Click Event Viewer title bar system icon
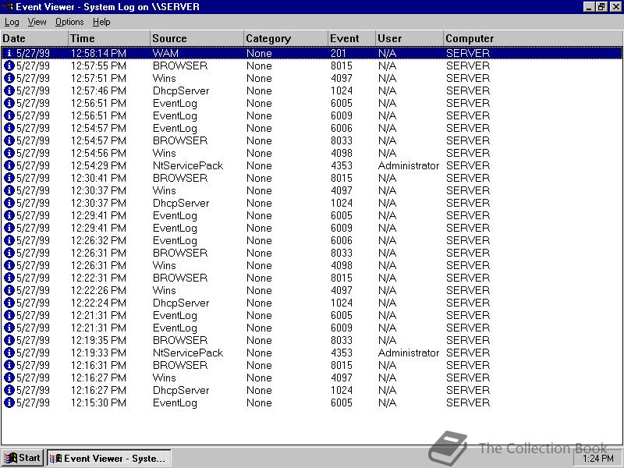Viewport: 624px width, 468px height. [x=8, y=7]
